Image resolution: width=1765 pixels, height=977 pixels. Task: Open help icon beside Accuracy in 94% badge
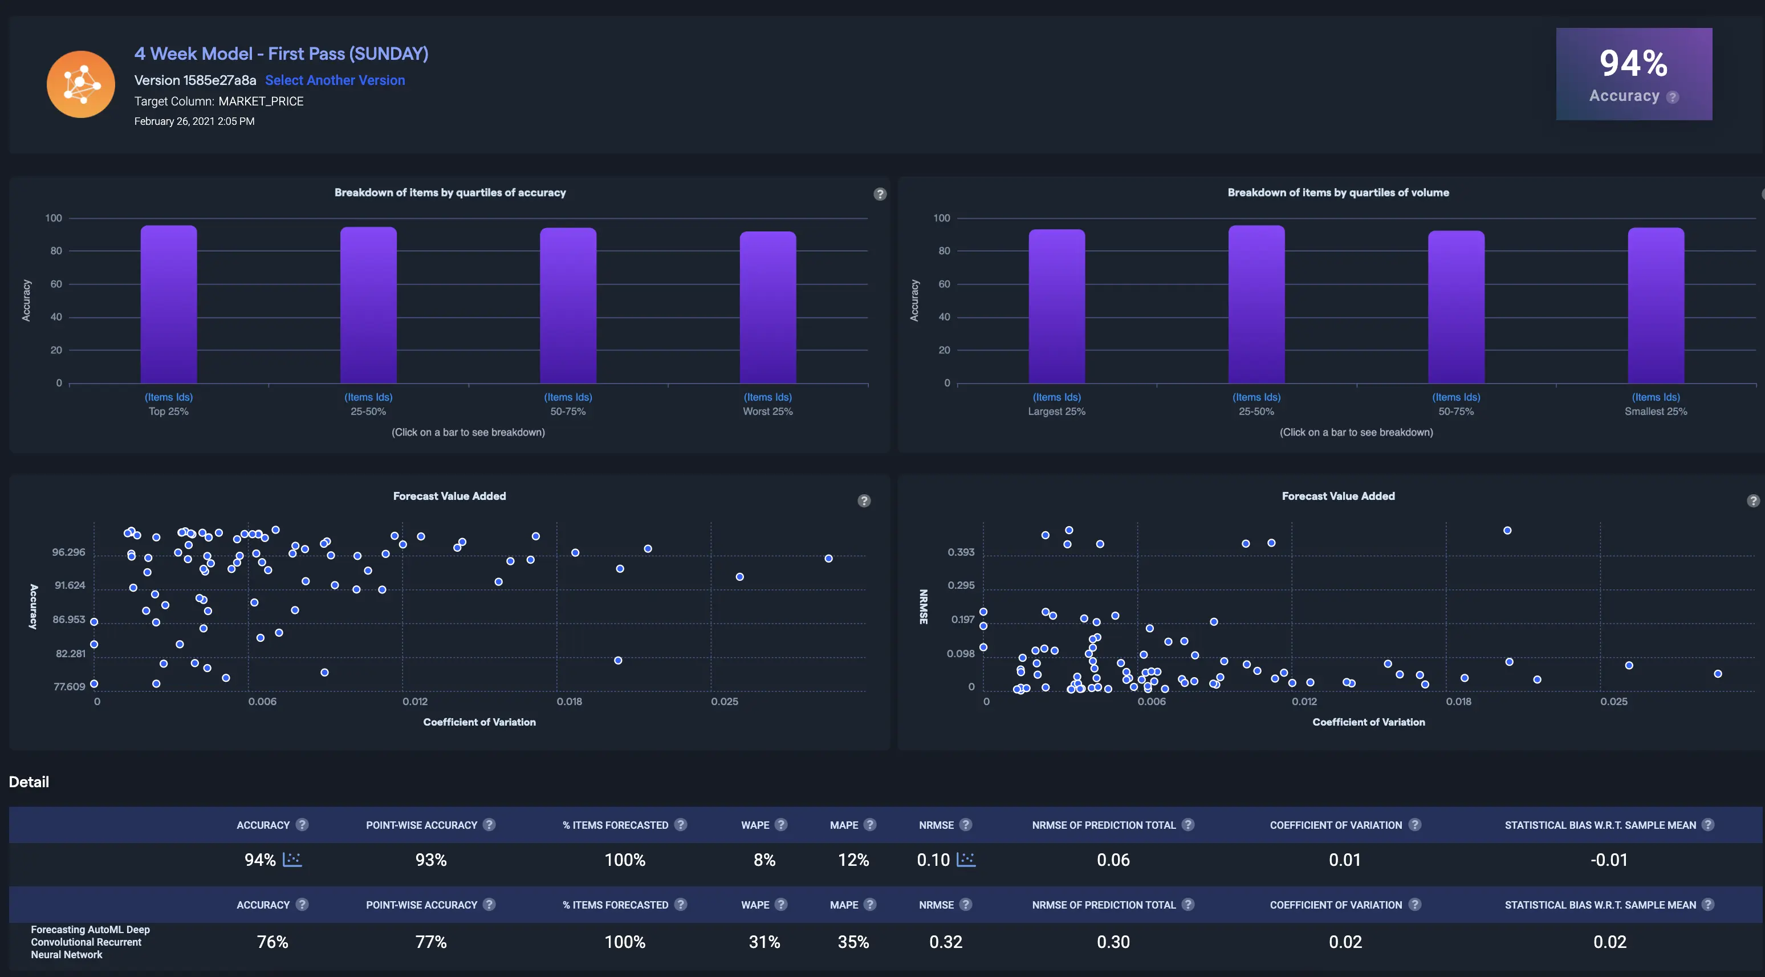click(1673, 97)
